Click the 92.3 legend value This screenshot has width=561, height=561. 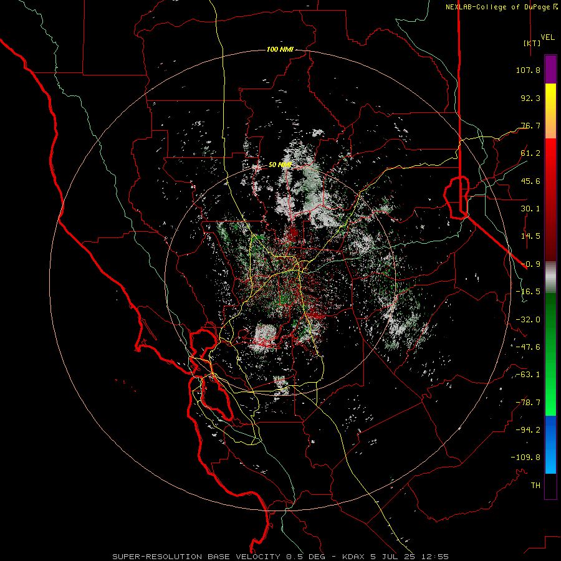coord(530,98)
